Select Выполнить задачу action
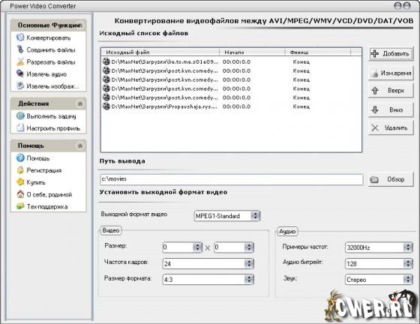The image size is (420, 324). coord(52,116)
